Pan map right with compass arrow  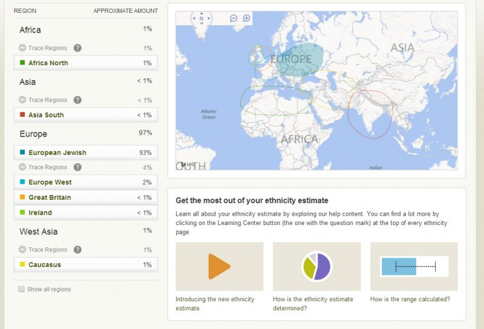pos(209,18)
